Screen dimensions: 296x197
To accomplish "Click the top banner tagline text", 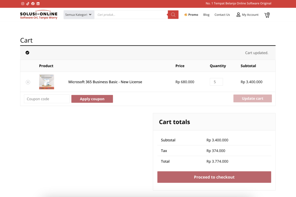I will 238,3.
